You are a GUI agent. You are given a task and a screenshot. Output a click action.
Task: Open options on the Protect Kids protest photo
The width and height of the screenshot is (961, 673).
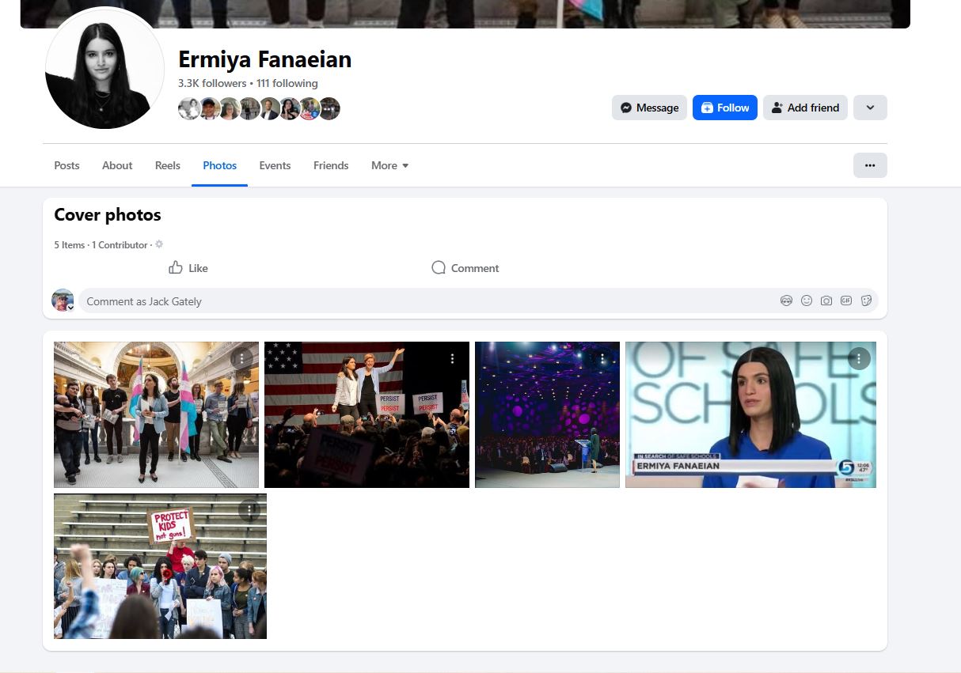[249, 510]
